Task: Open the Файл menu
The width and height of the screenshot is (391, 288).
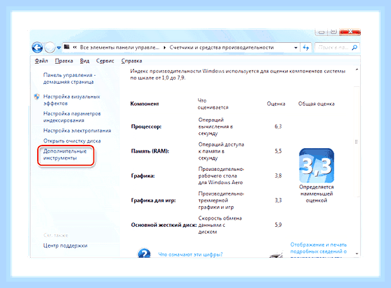Action: [41, 60]
